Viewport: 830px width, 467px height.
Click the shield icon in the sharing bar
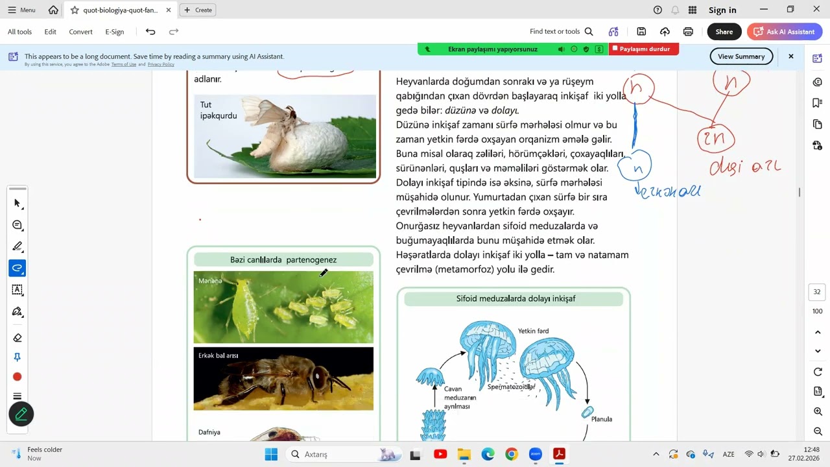(x=586, y=49)
